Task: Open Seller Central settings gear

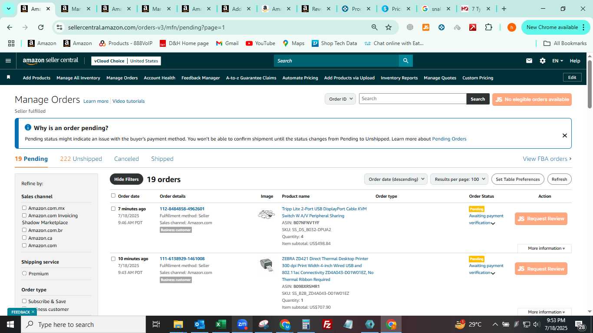Action: [x=542, y=61]
